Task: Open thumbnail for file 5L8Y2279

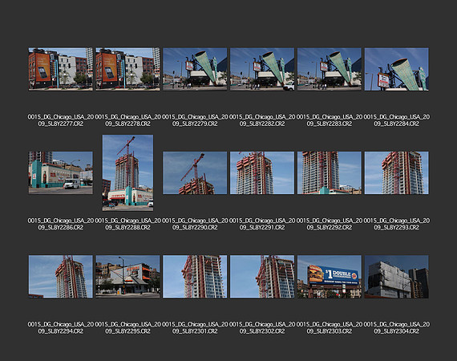Action: 195,69
